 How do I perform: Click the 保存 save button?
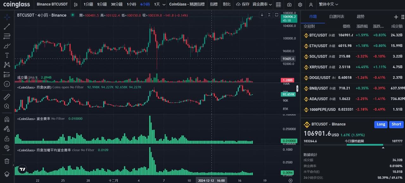click(x=243, y=4)
